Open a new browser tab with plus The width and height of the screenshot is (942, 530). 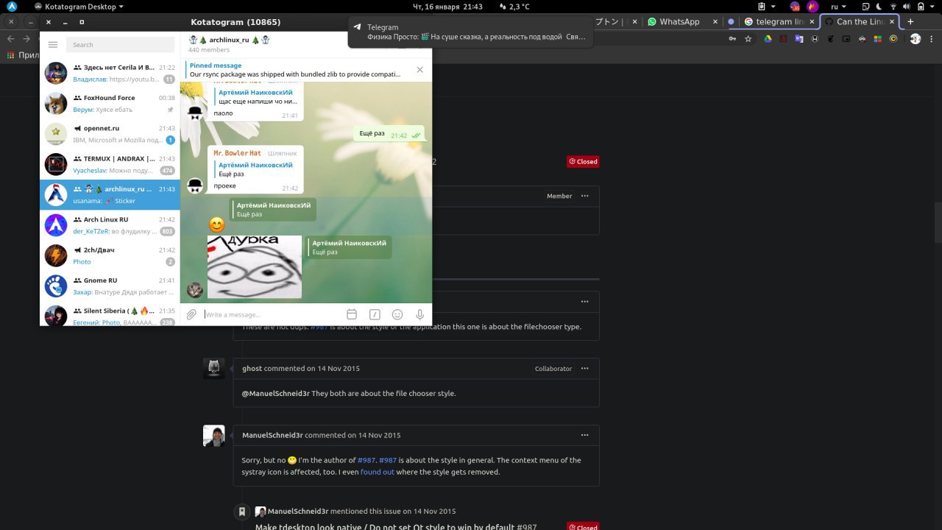tap(910, 21)
